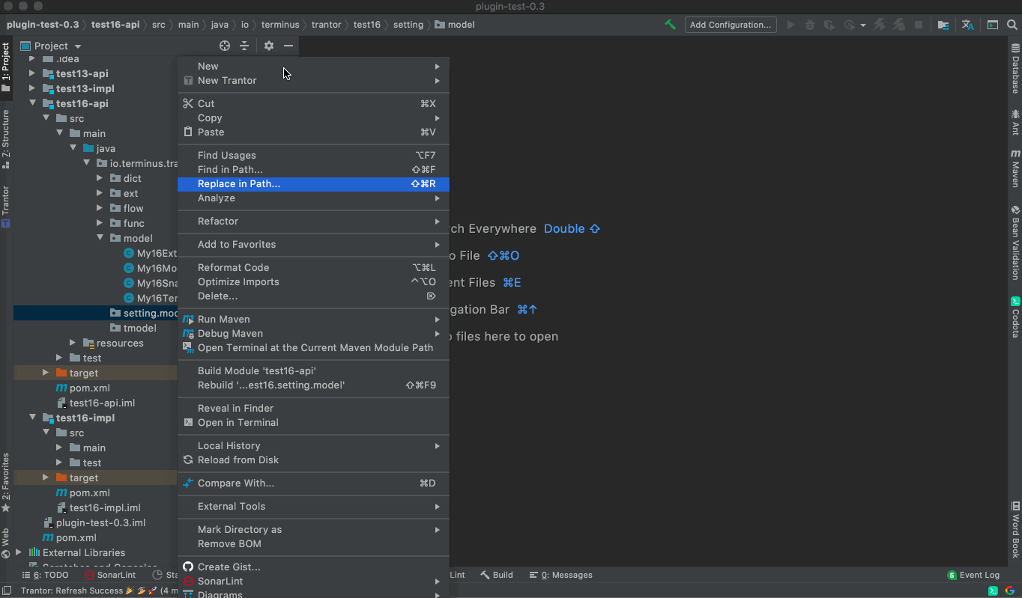Click the test16-api breadcrumb

115,25
